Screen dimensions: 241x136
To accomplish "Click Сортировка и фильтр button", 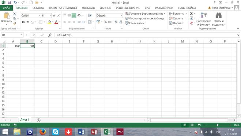I will (204, 19).
